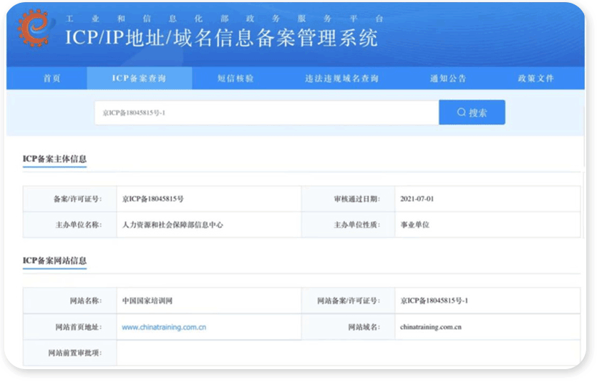This screenshot has height=382, width=597.
Task: Click the ICP备案主体信息 section heading
Action: pos(54,159)
